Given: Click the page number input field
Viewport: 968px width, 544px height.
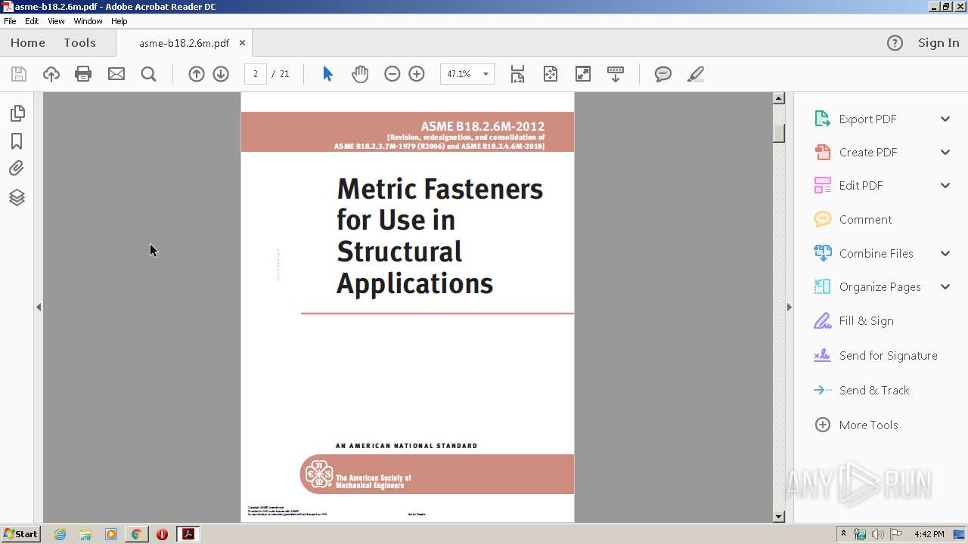Looking at the screenshot, I should coord(256,74).
